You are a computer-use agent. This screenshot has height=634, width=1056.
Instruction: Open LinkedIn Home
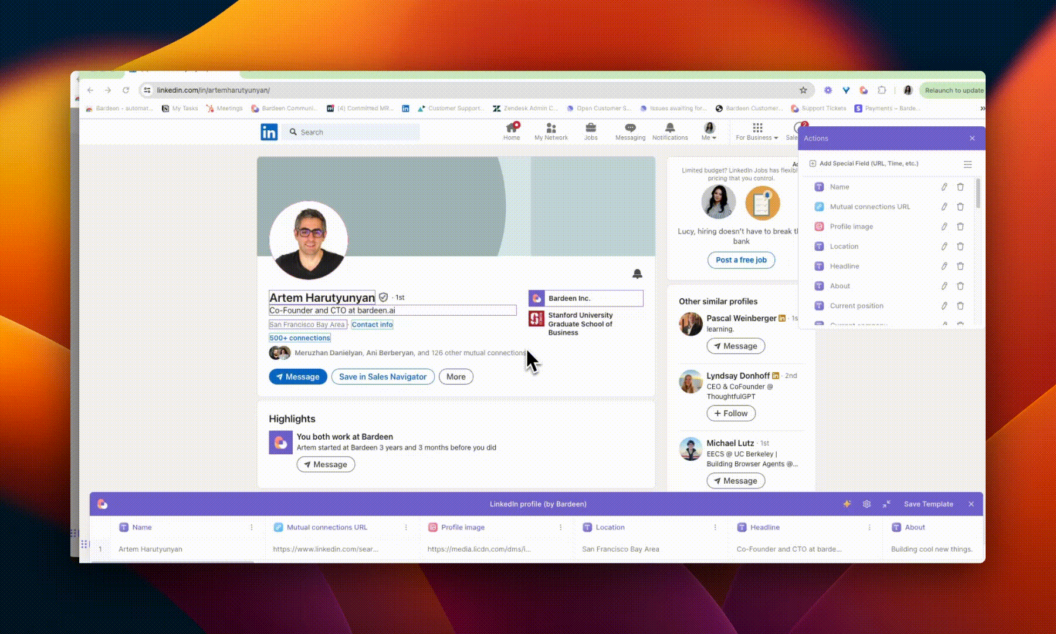pos(512,131)
